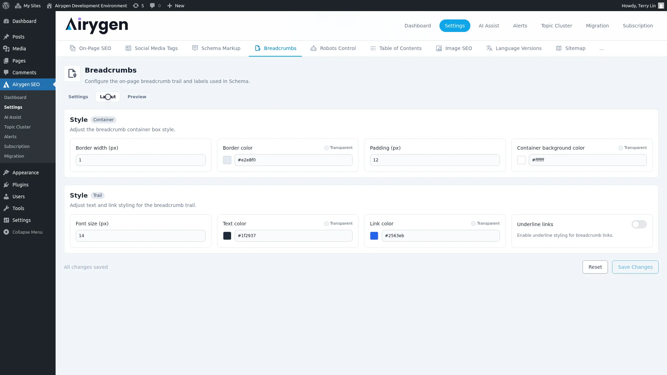Click the Collapse Menu arrow icon
This screenshot has width=667, height=375.
point(6,232)
